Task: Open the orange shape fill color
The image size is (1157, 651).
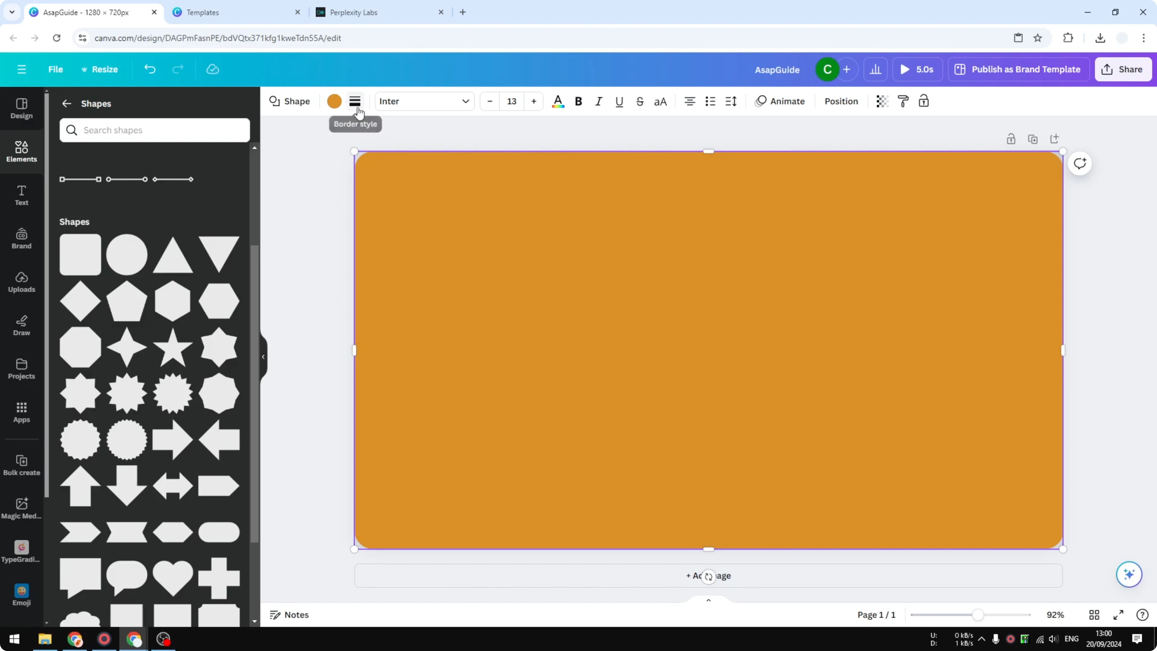Action: pos(334,101)
